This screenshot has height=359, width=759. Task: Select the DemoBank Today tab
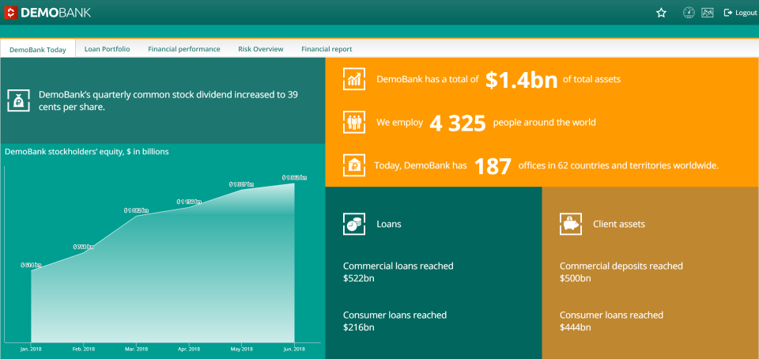(38, 49)
